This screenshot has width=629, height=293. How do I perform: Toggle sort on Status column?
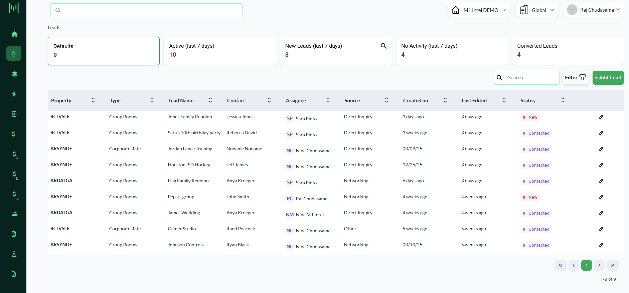[x=563, y=100]
